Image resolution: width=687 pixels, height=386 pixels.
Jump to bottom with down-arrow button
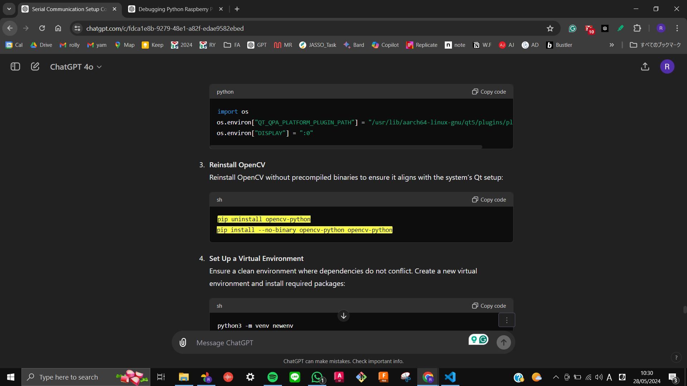(x=343, y=316)
